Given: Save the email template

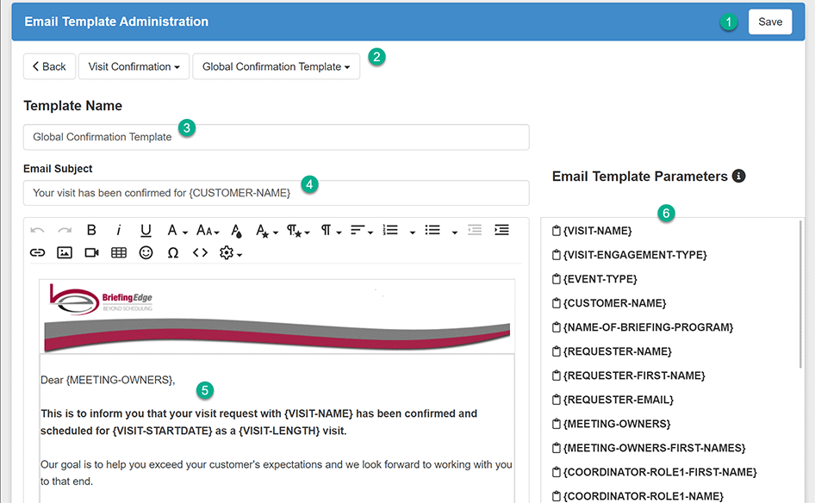Looking at the screenshot, I should (x=769, y=22).
